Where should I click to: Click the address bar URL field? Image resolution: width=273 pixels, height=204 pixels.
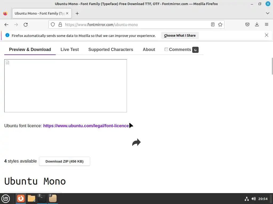136,25
